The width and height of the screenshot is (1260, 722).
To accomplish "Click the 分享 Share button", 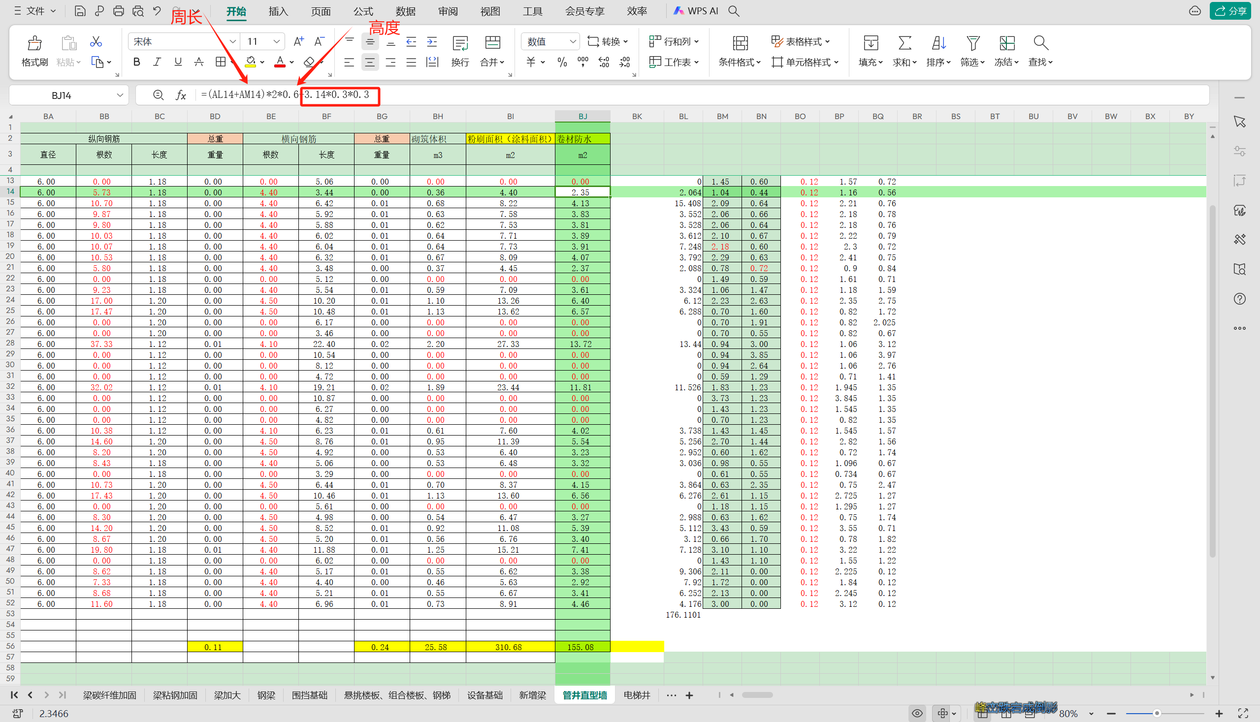I will 1230,11.
